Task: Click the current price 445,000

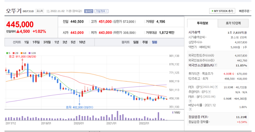Action: pos(20,24)
